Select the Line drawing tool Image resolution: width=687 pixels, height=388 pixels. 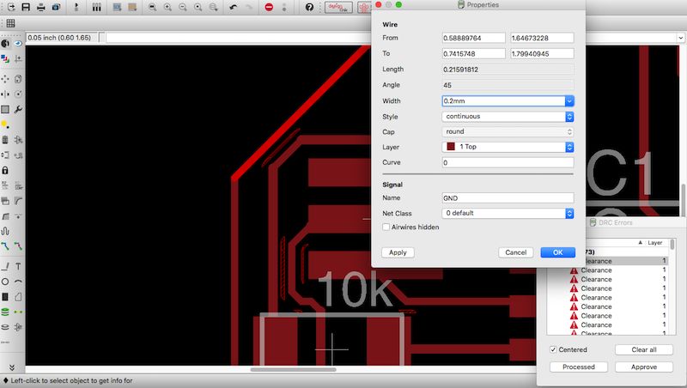click(5, 266)
